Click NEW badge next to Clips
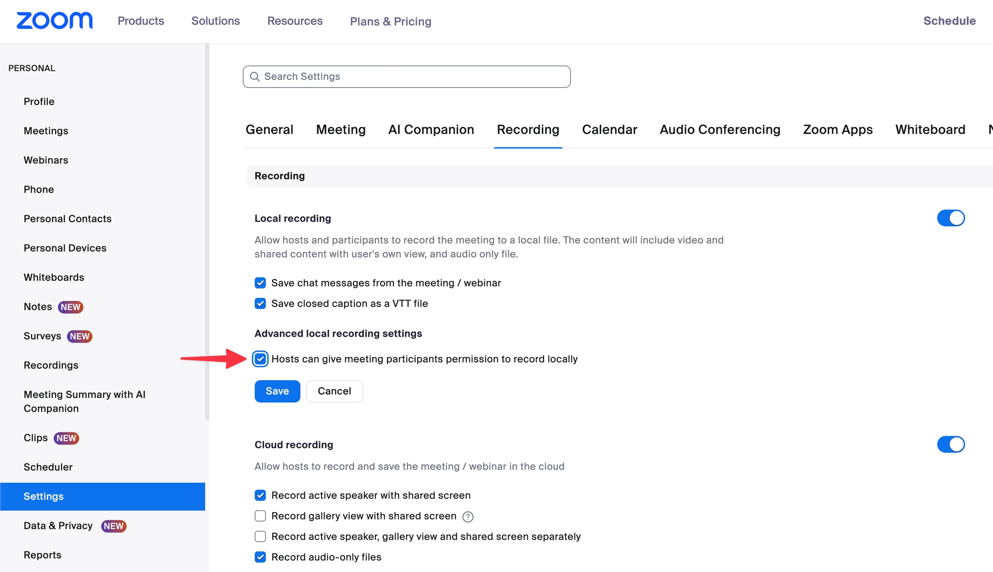993x572 pixels. coord(66,438)
